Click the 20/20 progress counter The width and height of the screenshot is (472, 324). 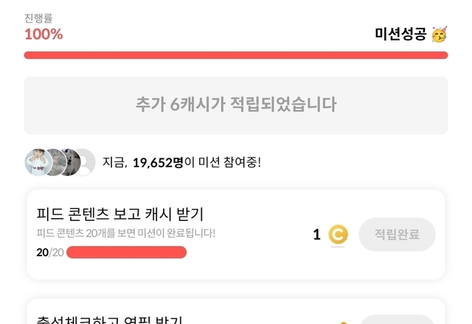(x=49, y=253)
